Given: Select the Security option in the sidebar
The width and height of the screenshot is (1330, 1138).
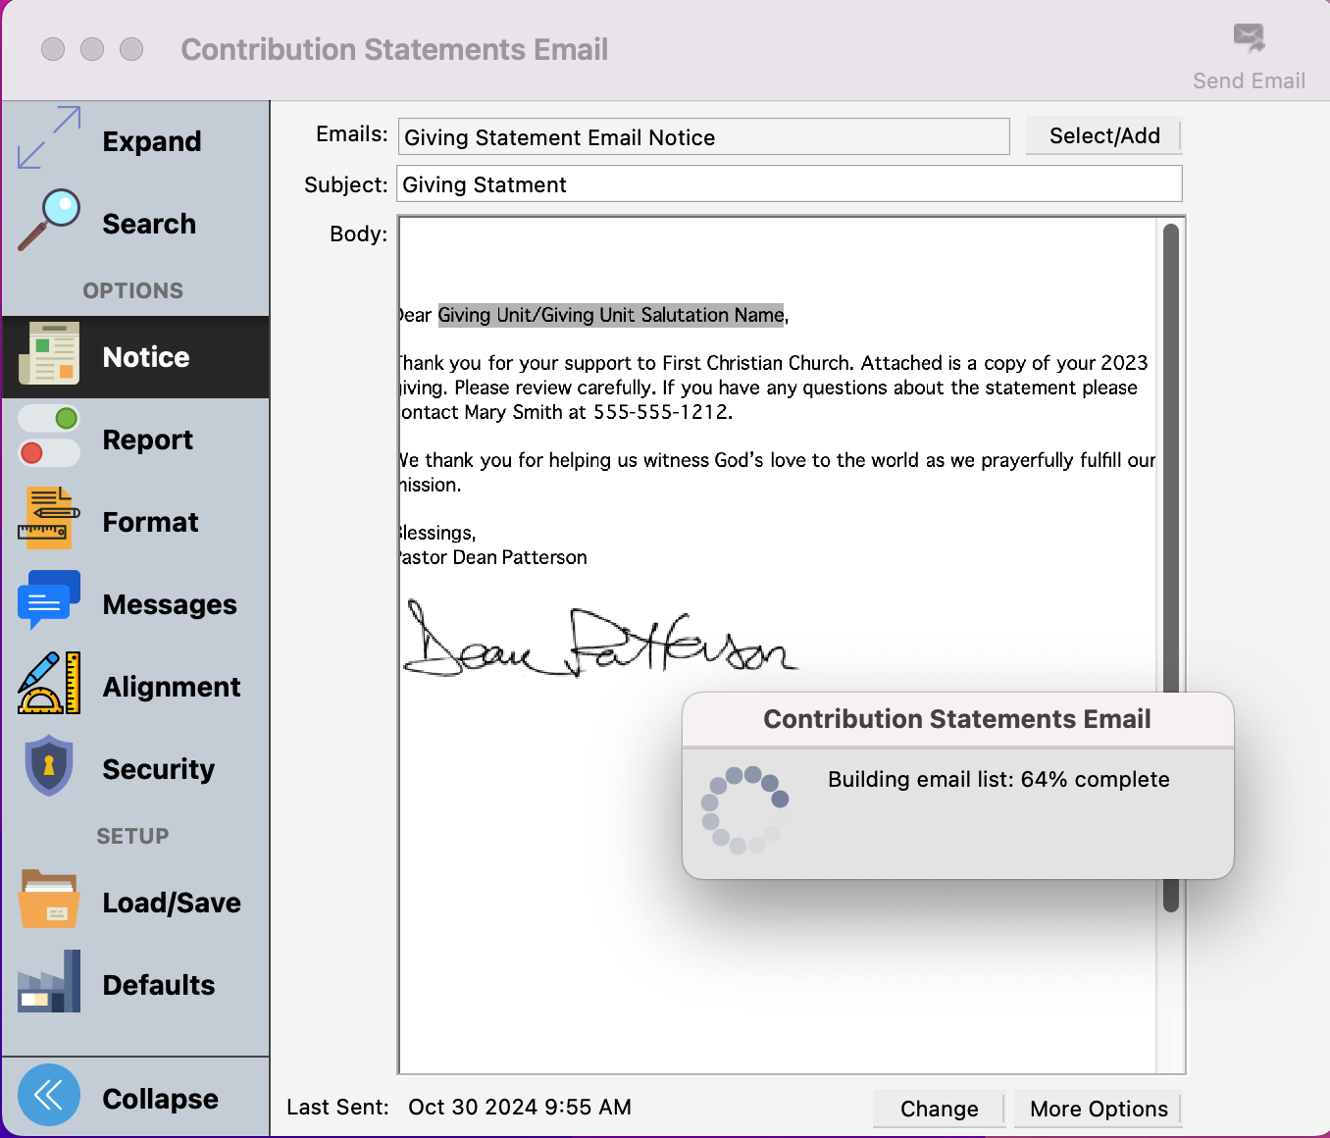Looking at the screenshot, I should click(x=158, y=769).
